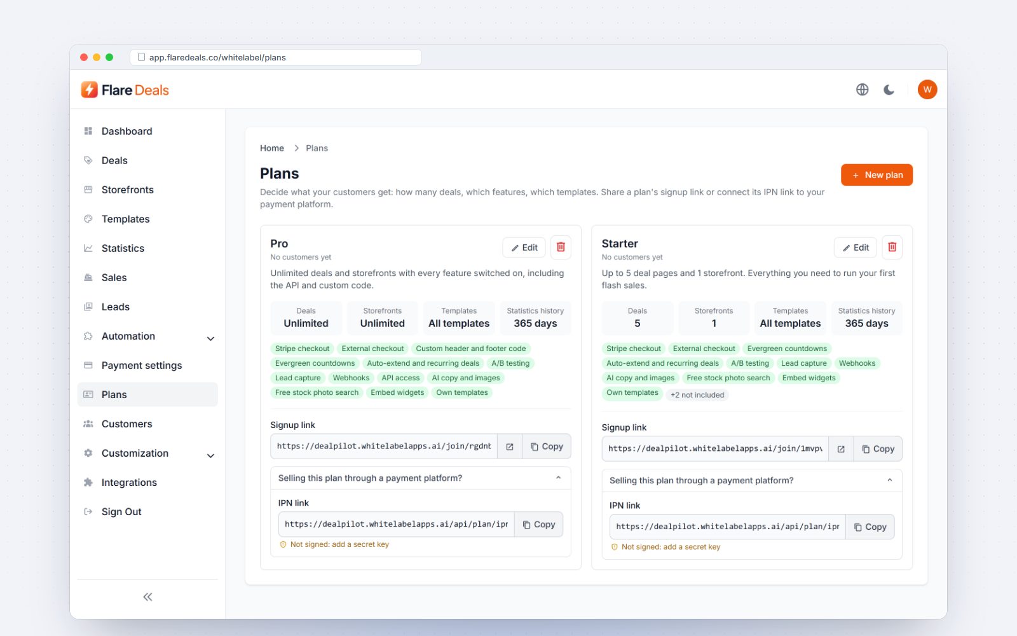This screenshot has height=636, width=1017.
Task: Click Starter plan IPN link field
Action: click(x=728, y=527)
